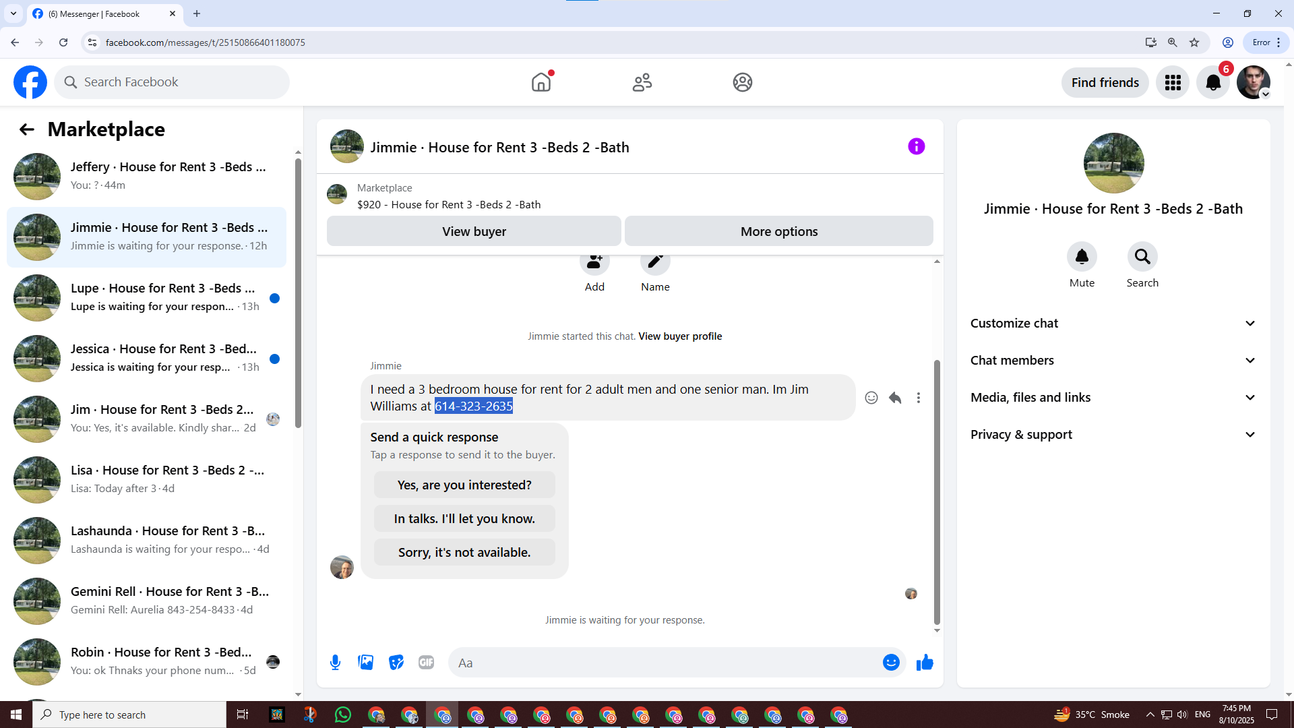Reply to Jimmie's message using the arrow icon

[895, 398]
